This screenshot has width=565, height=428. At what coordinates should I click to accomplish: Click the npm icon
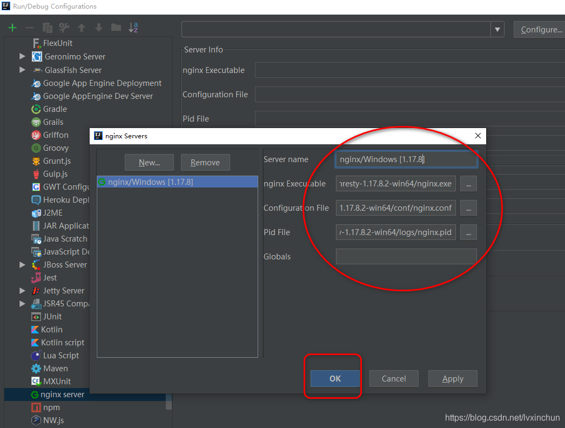[36, 407]
